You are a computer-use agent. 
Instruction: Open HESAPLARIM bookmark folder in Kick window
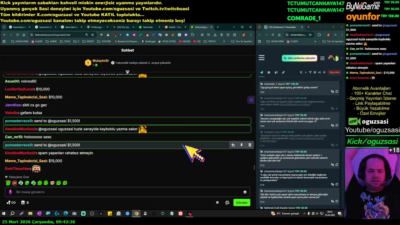pos(20,41)
